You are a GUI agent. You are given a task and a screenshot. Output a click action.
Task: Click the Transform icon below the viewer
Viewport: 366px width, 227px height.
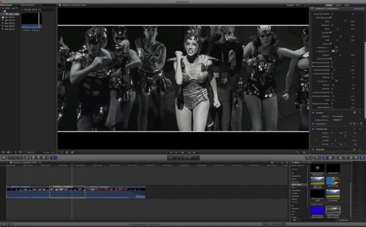(62, 153)
